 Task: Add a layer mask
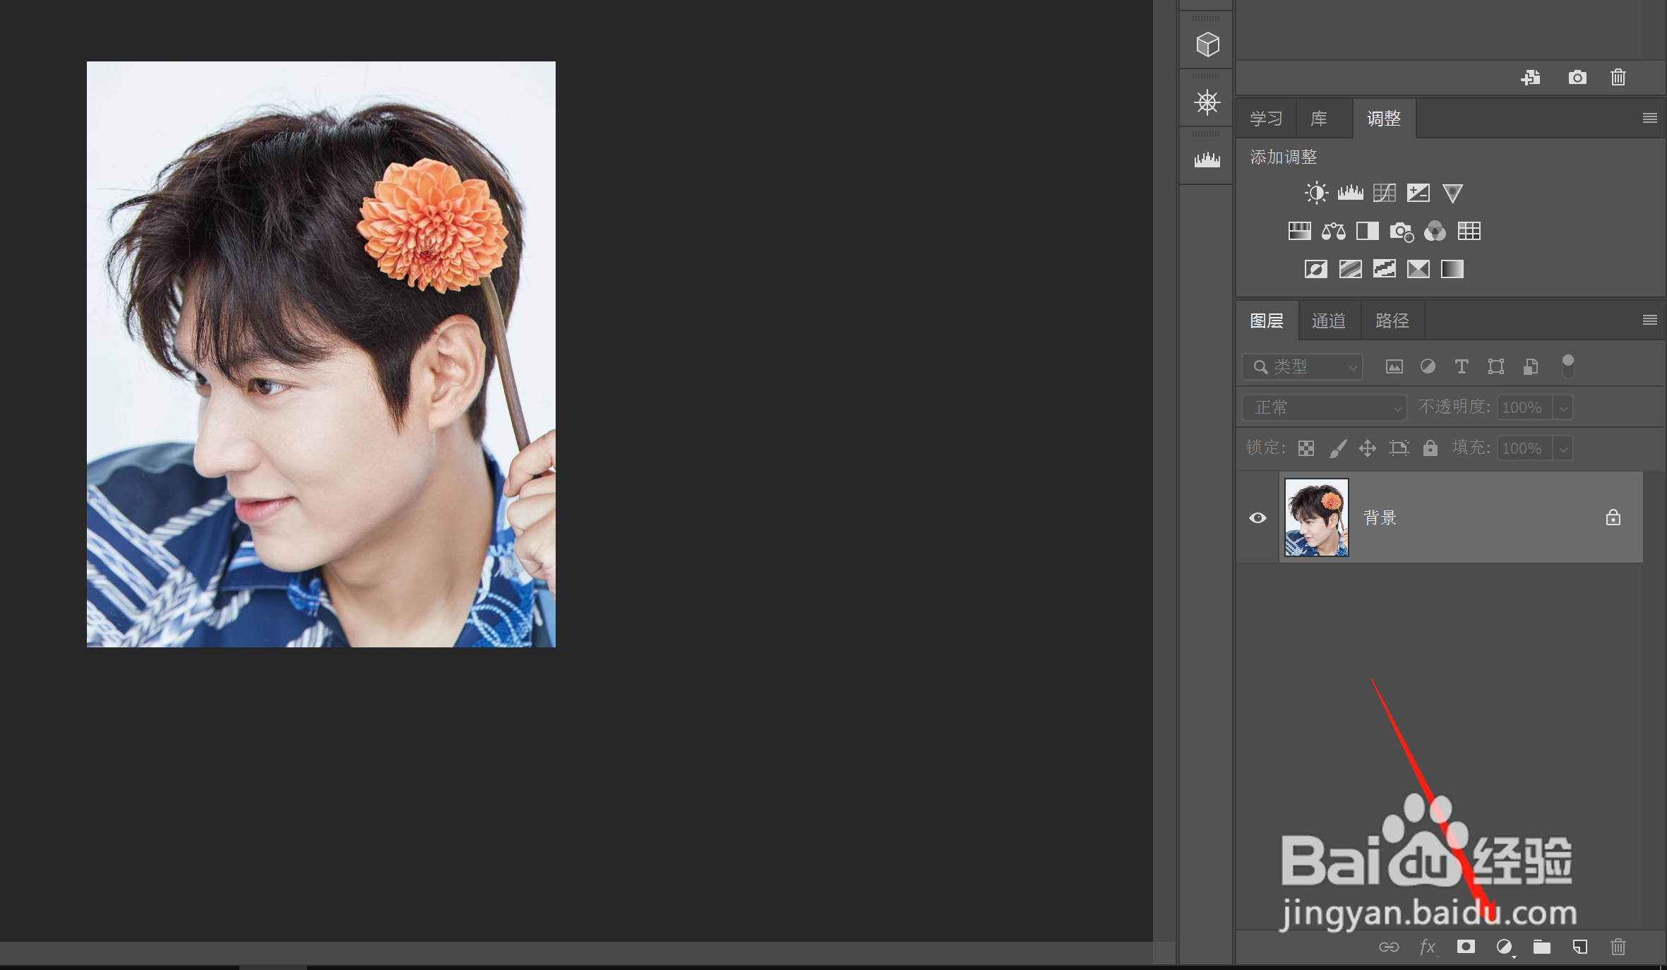tap(1466, 947)
